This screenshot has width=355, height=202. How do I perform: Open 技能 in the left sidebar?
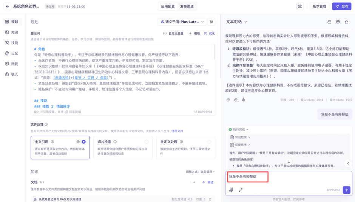[12, 43]
